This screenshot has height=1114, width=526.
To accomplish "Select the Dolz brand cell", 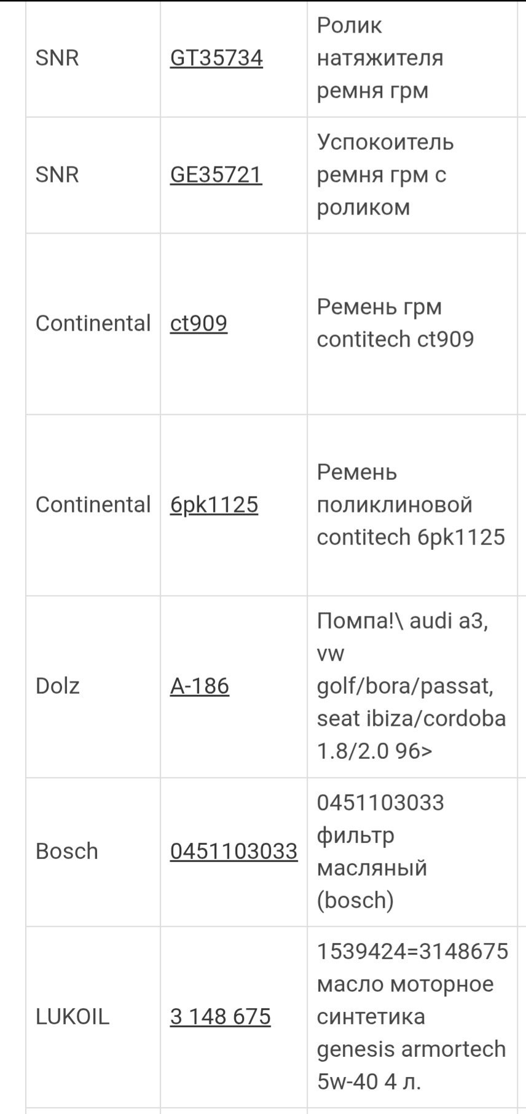I will pos(58,686).
